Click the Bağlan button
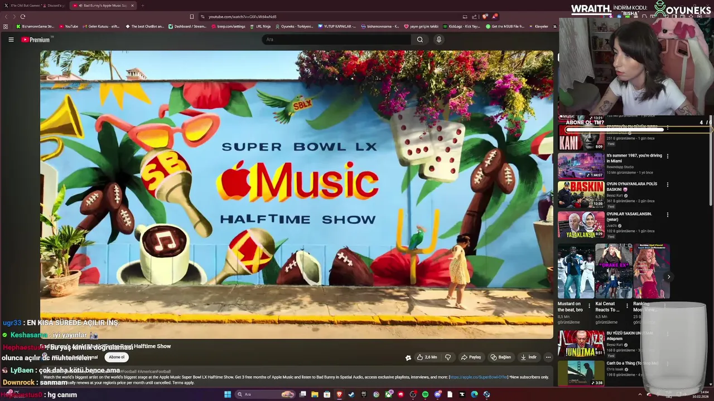714x401 pixels. point(501,357)
